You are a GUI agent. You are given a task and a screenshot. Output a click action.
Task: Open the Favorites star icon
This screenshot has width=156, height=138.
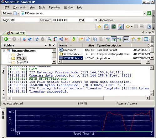coord(99,27)
